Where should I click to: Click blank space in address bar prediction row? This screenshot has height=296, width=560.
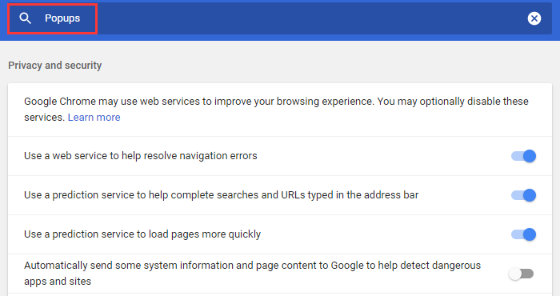(x=464, y=195)
